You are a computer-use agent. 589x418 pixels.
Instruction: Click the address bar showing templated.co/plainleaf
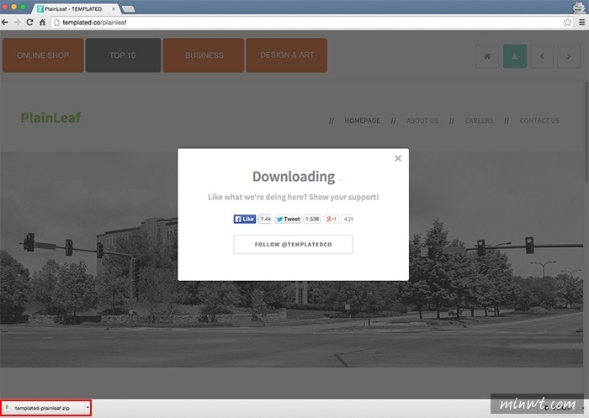point(312,23)
